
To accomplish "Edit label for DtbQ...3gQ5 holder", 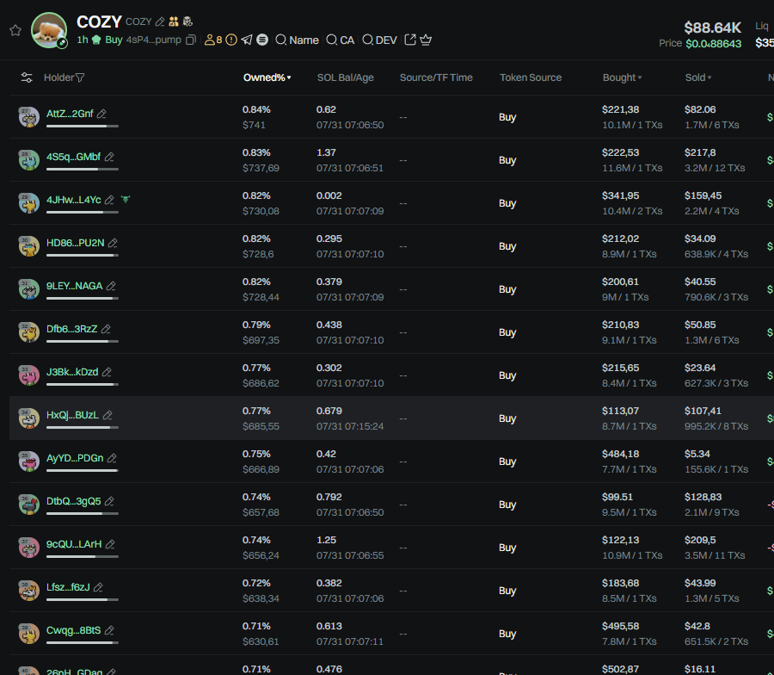I will (x=109, y=501).
